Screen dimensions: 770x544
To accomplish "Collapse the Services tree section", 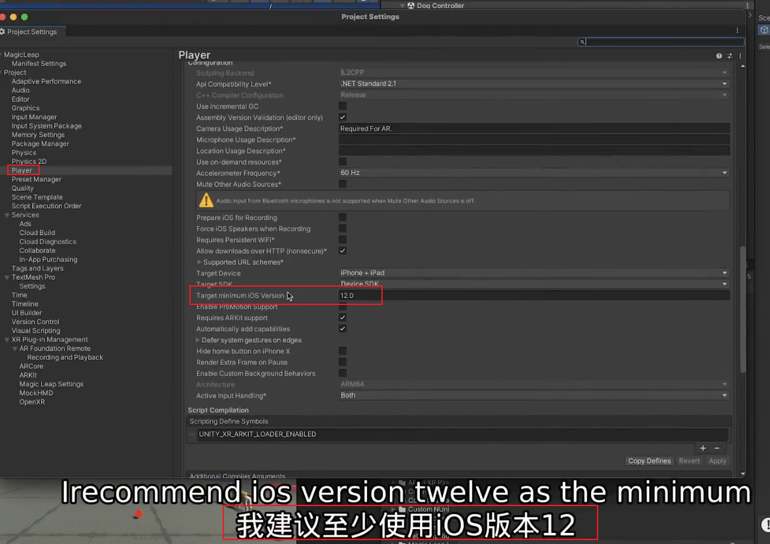I will (x=7, y=215).
